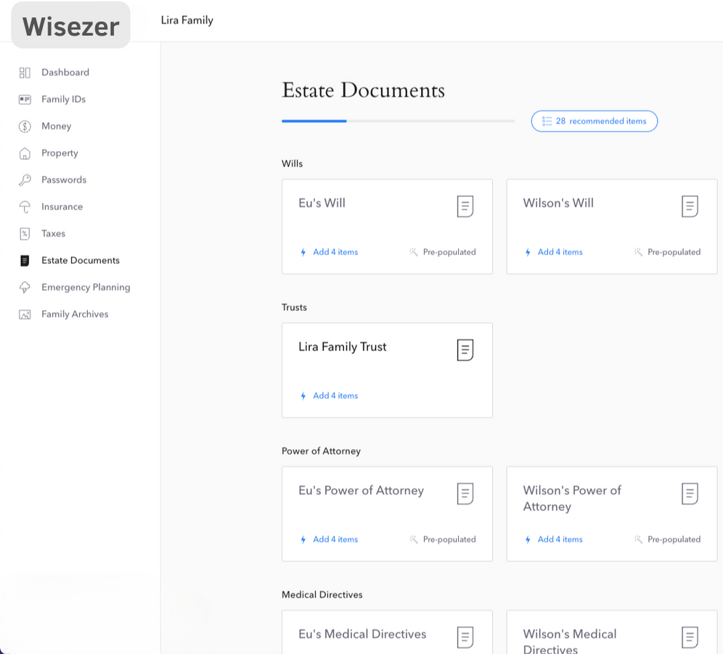Open Family Archives section

point(75,315)
